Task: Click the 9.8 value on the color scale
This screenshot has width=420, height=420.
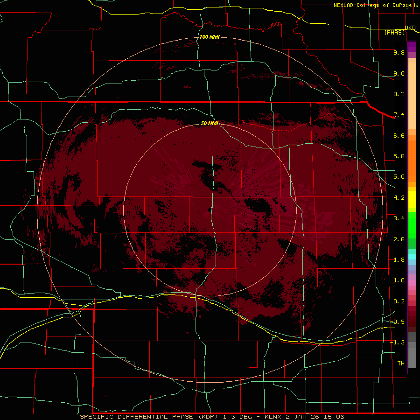Action: click(x=399, y=52)
